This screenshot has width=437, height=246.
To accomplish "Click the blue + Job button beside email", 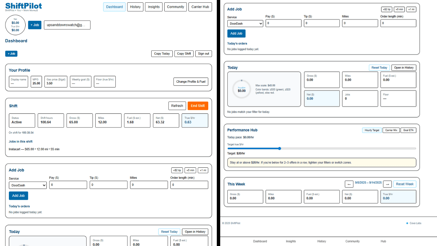I will 34,25.
